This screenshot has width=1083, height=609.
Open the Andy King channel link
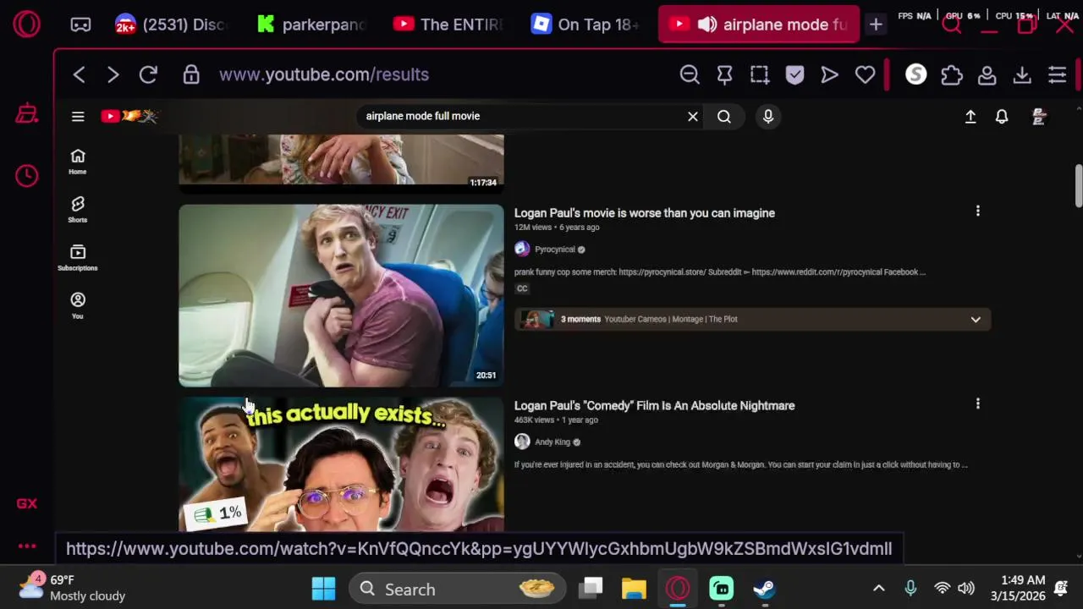click(x=552, y=442)
